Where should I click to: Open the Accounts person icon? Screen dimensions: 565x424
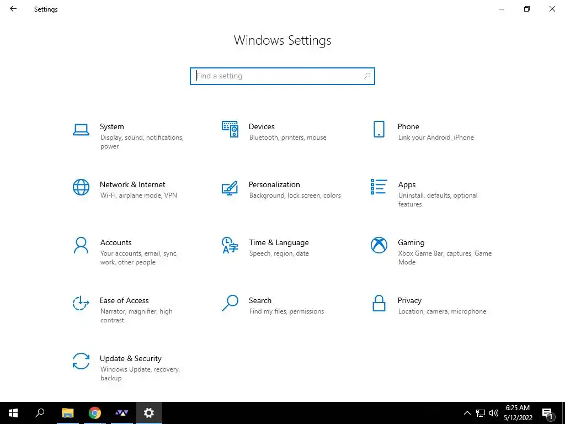click(81, 245)
